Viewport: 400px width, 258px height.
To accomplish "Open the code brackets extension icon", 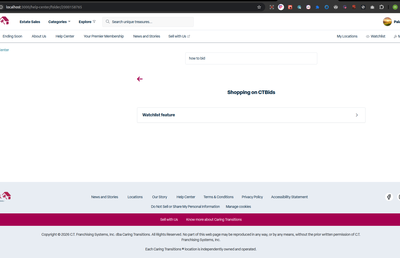I will click(308, 7).
